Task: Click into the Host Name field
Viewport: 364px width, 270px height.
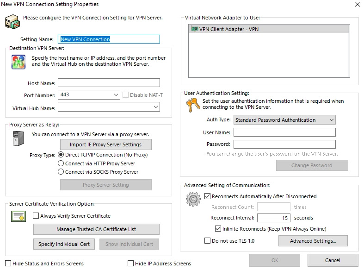Action: [x=109, y=83]
